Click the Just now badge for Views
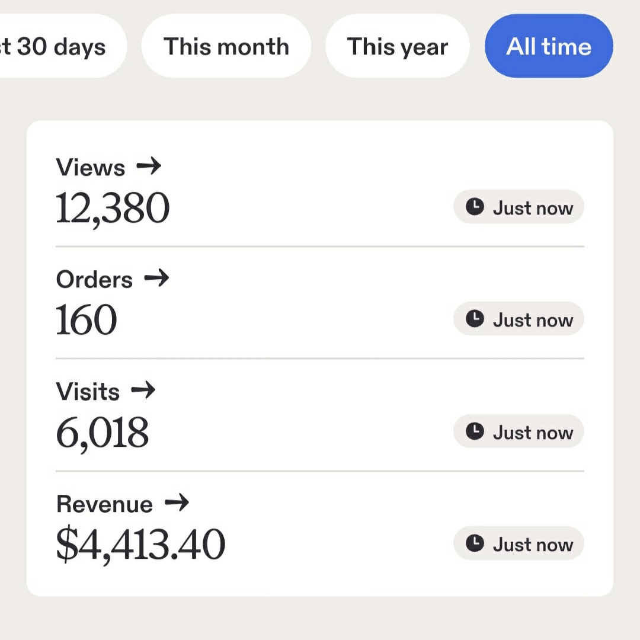This screenshot has width=640, height=640. pyautogui.click(x=519, y=207)
